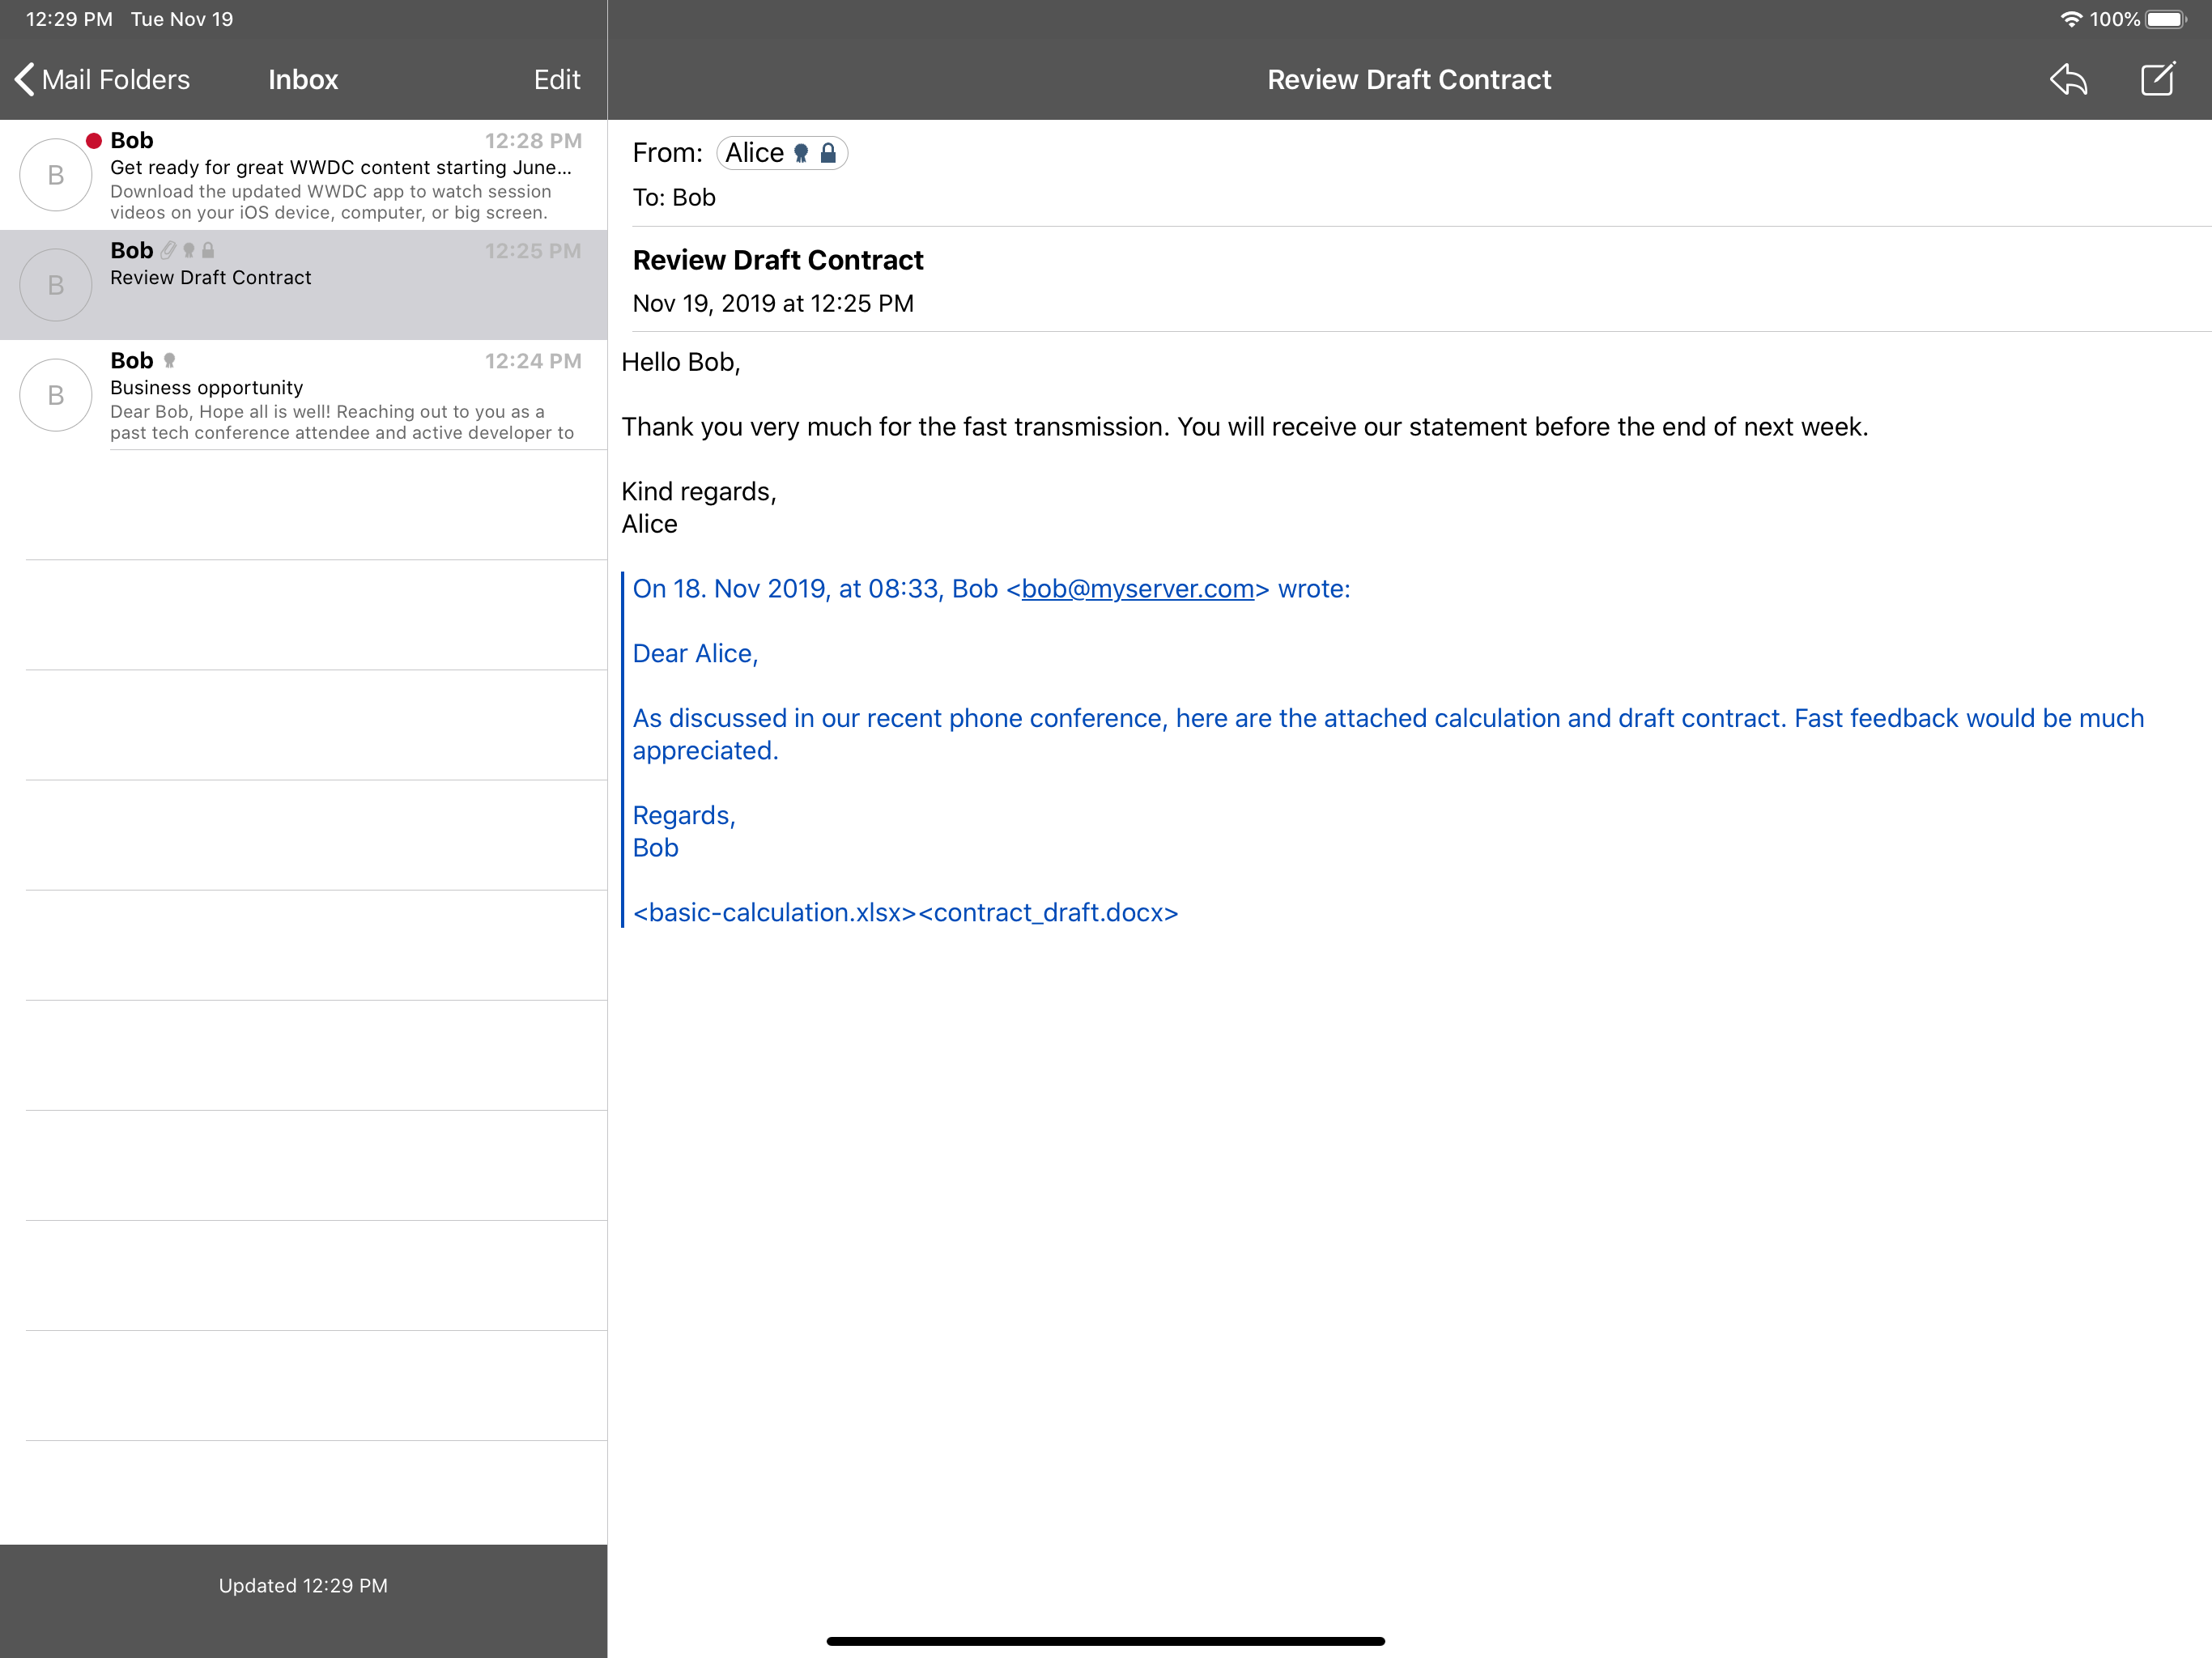2212x1658 pixels.
Task: Tap the home indicator bar
Action: pyautogui.click(x=1105, y=1641)
